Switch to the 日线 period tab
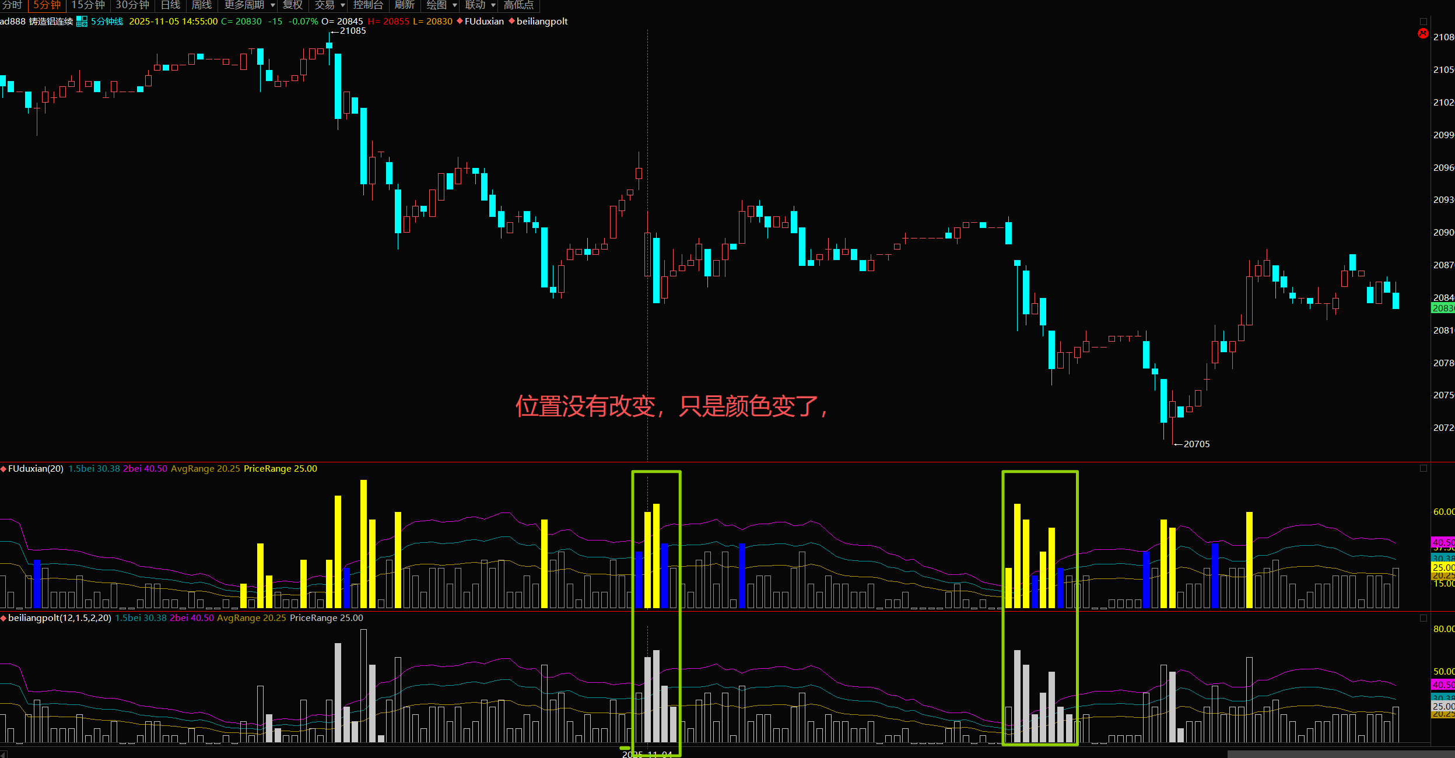The height and width of the screenshot is (758, 1455). [170, 5]
